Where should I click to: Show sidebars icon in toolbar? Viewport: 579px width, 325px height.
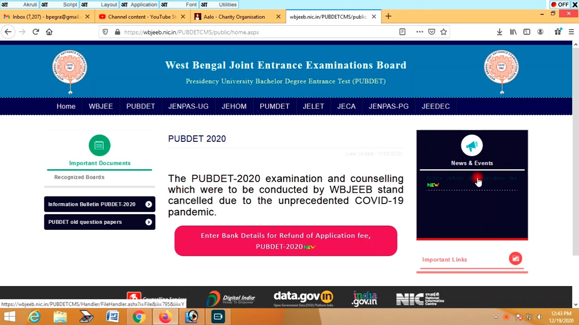tap(527, 32)
